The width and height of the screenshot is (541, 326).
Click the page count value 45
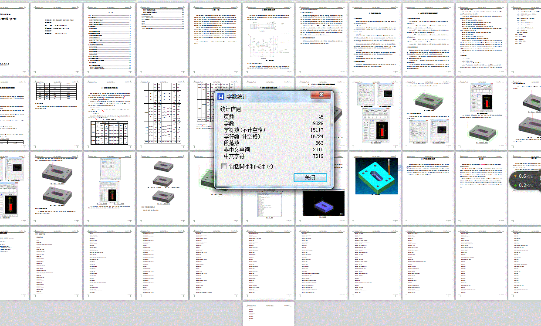pos(320,117)
